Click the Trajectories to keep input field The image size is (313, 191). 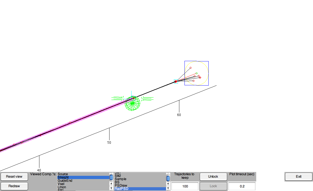click(185, 186)
